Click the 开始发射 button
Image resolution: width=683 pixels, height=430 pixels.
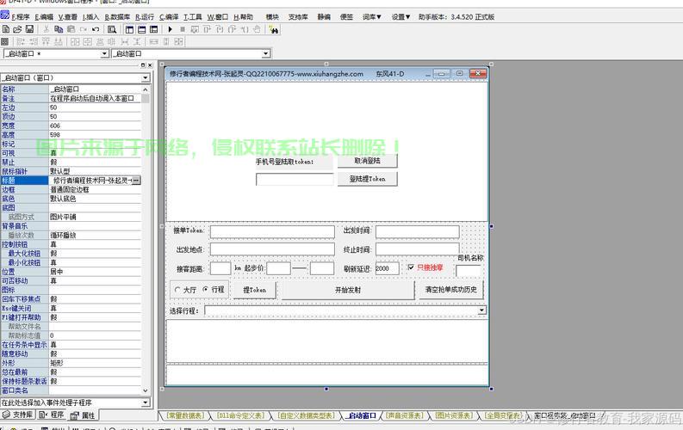(x=347, y=290)
